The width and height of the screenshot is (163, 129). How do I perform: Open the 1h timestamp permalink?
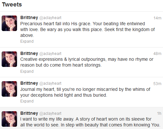(x=159, y=113)
